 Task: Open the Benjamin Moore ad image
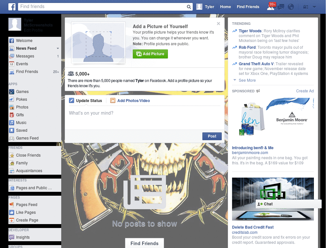[273, 120]
